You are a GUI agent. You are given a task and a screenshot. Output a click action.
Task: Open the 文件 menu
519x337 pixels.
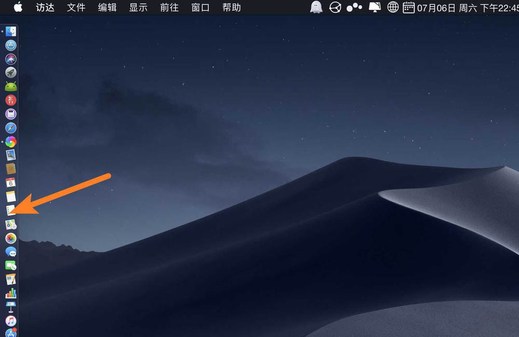[76, 7]
